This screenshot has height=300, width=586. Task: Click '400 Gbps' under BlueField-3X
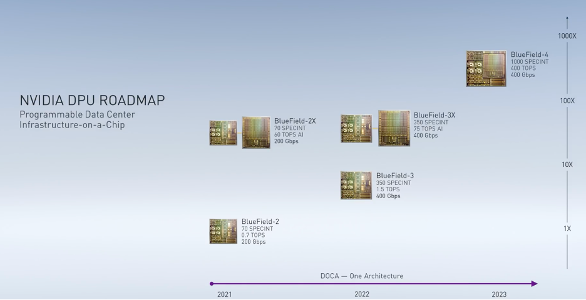click(x=425, y=136)
